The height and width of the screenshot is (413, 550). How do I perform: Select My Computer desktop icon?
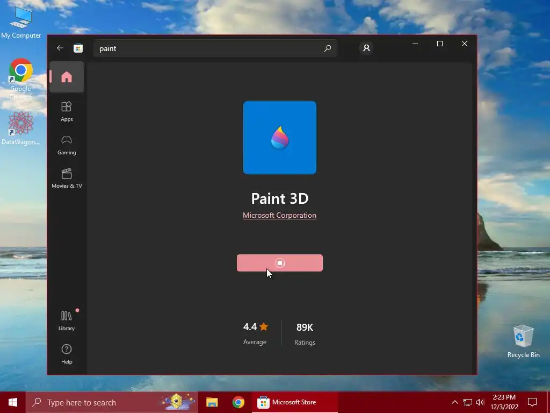pyautogui.click(x=21, y=22)
